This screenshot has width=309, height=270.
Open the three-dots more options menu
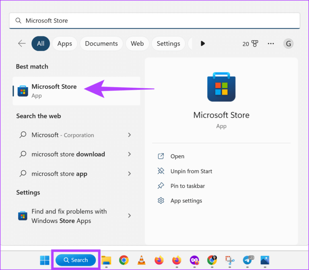pos(271,44)
